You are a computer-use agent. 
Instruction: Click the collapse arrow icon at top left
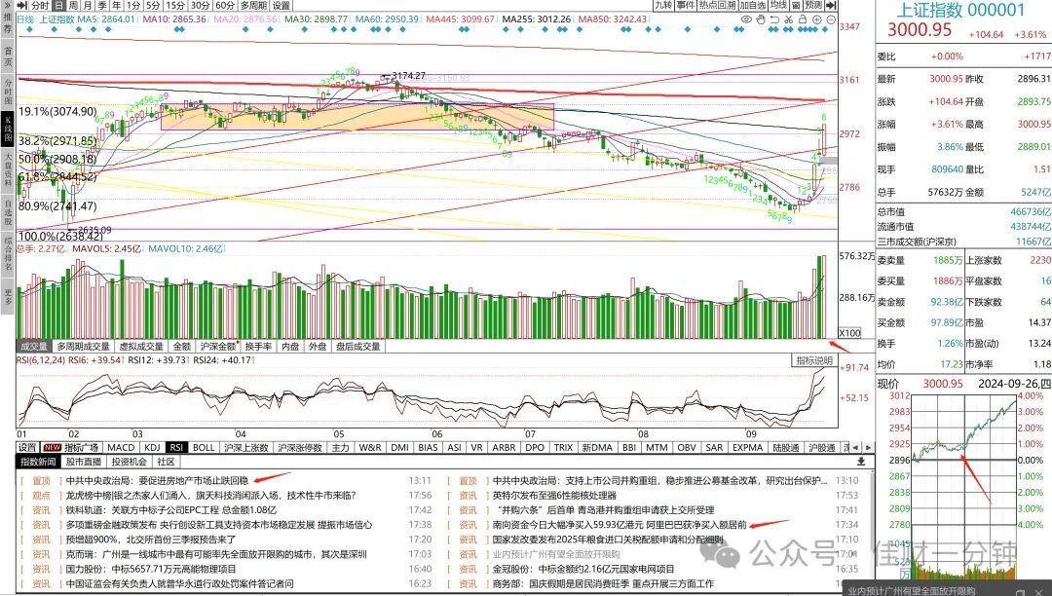click(23, 6)
